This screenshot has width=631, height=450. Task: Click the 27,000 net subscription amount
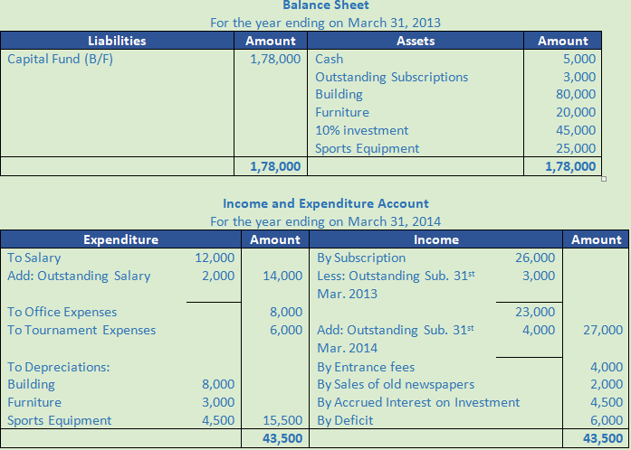tap(603, 330)
